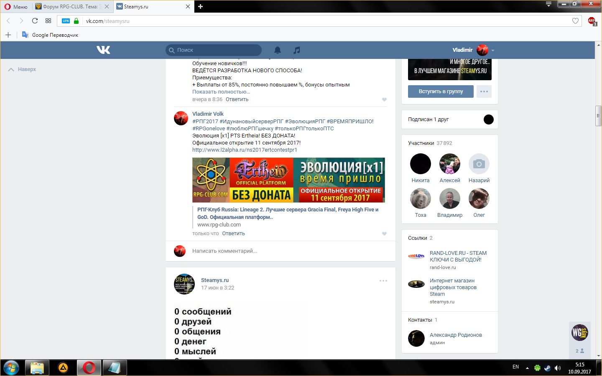This screenshot has height=376, width=602.
Task: Click post date 17 июн в 3:22
Action: (217, 288)
